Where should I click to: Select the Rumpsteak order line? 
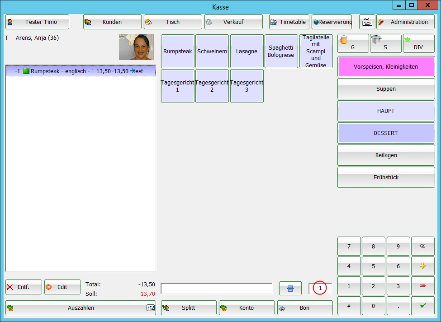tap(81, 71)
